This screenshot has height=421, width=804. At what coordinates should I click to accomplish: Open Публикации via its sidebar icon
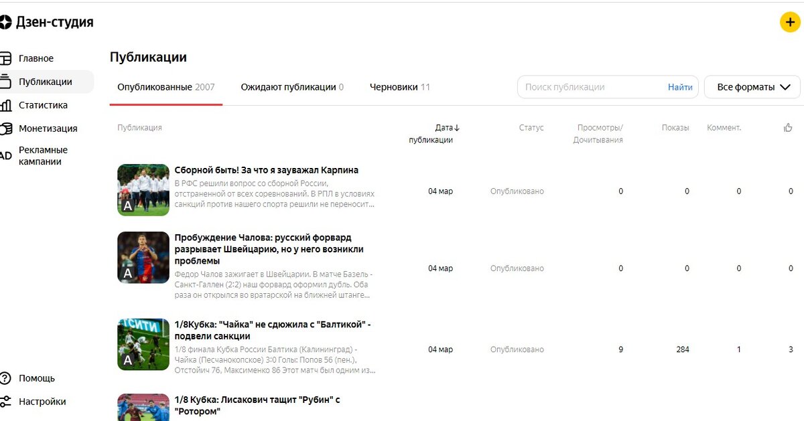(6, 81)
